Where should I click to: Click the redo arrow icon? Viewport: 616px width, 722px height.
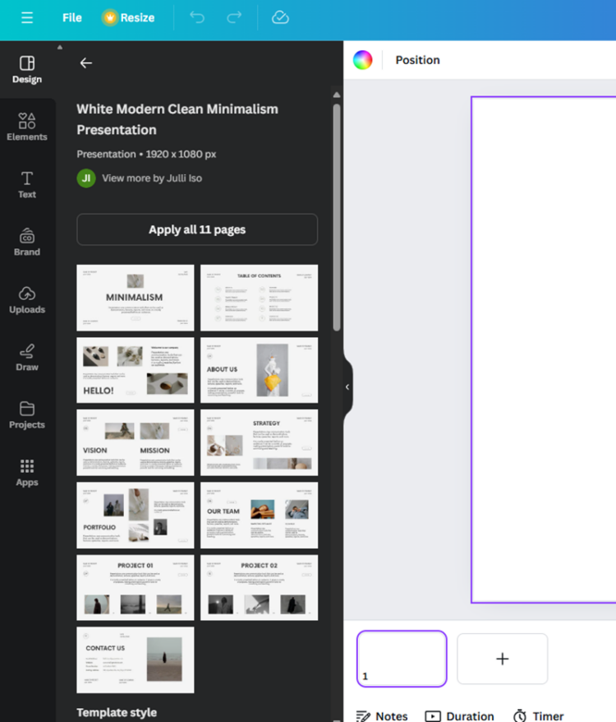coord(234,17)
